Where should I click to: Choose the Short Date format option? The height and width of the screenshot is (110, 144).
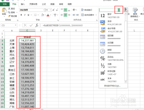click(x=112, y=37)
